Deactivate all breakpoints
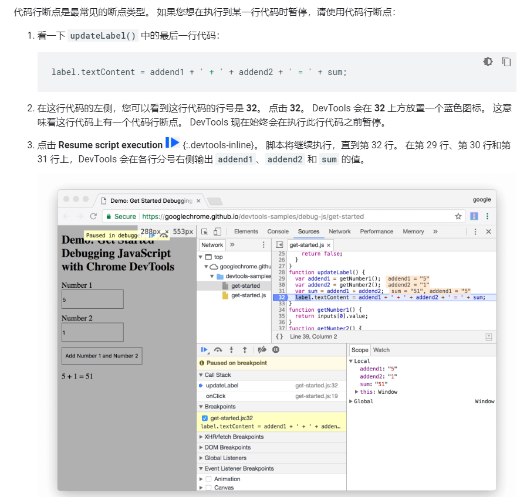The height and width of the screenshot is (497, 527). (x=262, y=350)
